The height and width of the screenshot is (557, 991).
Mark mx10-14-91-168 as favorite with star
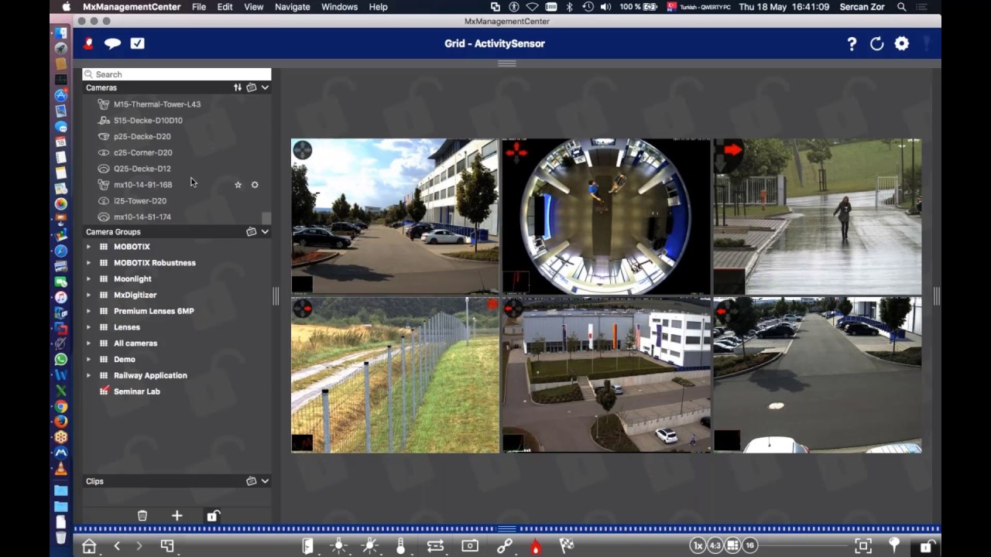click(238, 185)
